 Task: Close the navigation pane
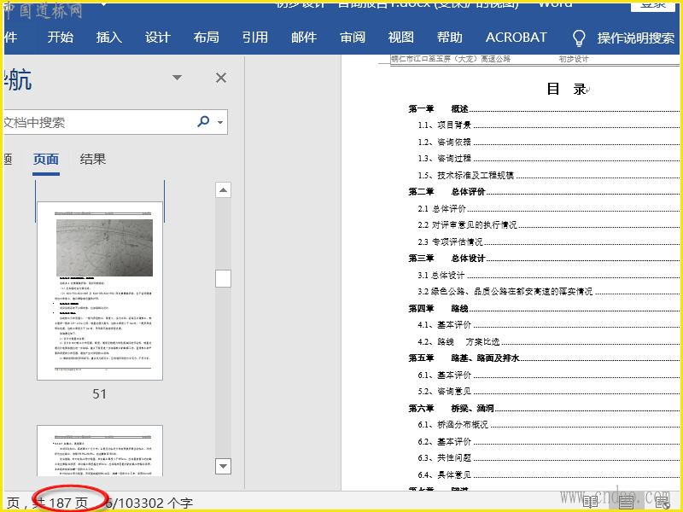coord(221,78)
